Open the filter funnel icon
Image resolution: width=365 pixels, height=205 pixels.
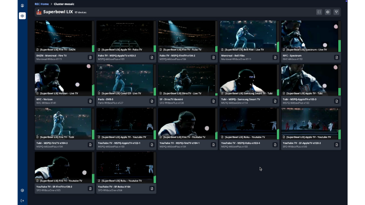337,12
